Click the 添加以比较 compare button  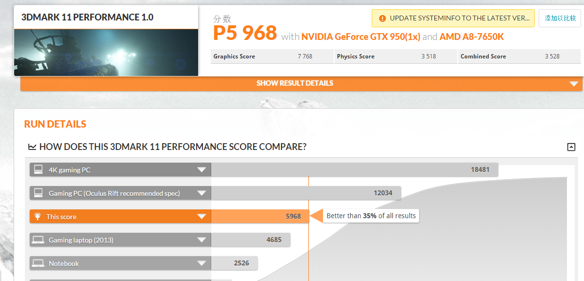(560, 18)
